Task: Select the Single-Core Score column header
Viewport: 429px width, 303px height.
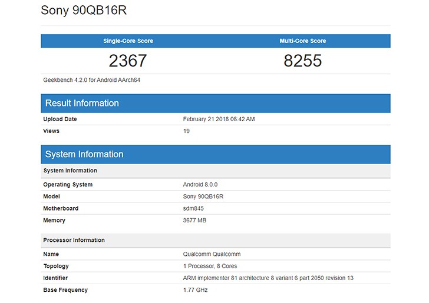Action: pyautogui.click(x=127, y=41)
